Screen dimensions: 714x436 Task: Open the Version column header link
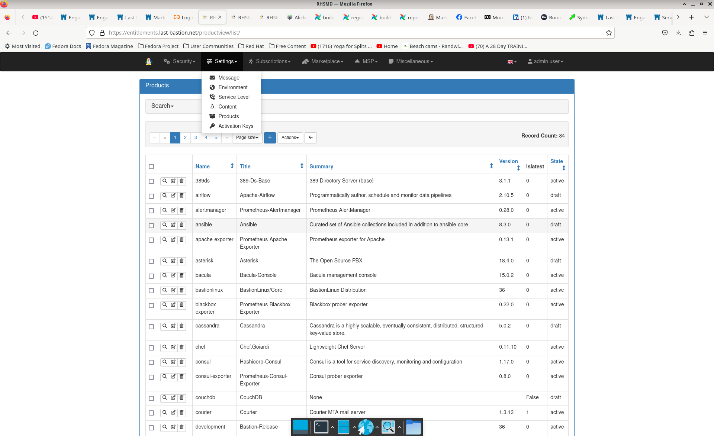[x=508, y=161]
